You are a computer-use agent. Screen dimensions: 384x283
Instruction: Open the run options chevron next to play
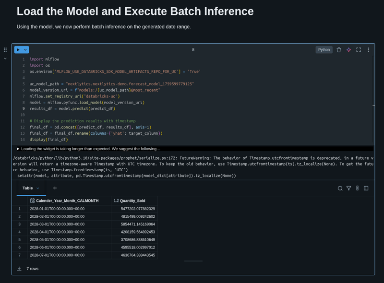24,49
